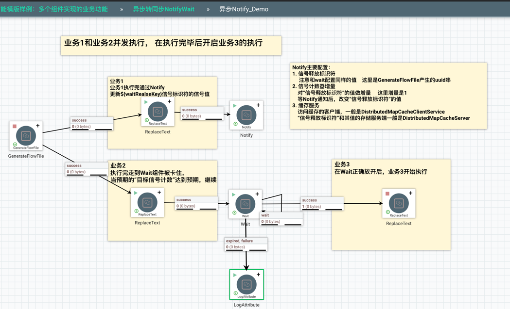Open the 异步Notify_Demo breadcrumb item
This screenshot has height=309, width=510.
[x=244, y=9]
